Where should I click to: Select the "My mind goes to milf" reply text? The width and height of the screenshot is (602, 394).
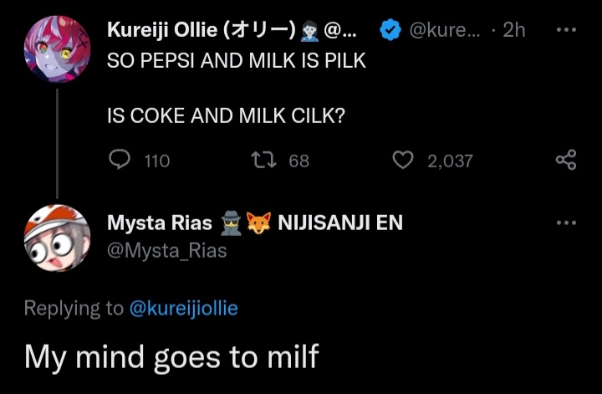pos(171,356)
